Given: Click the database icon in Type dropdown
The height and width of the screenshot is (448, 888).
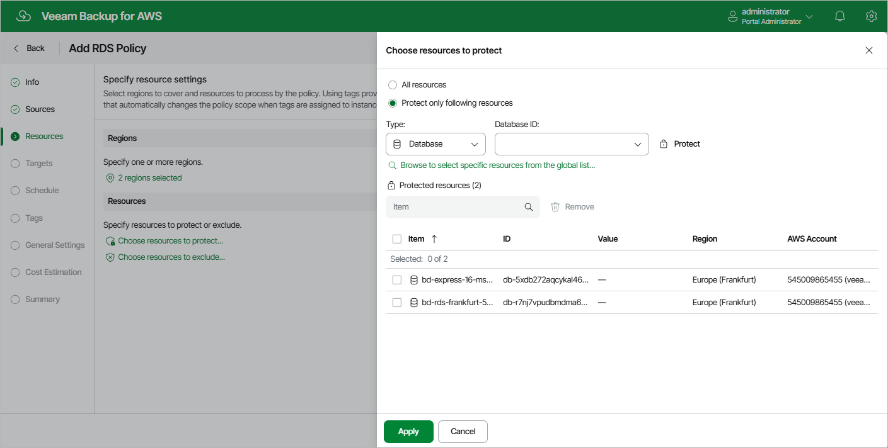Looking at the screenshot, I should 397,144.
